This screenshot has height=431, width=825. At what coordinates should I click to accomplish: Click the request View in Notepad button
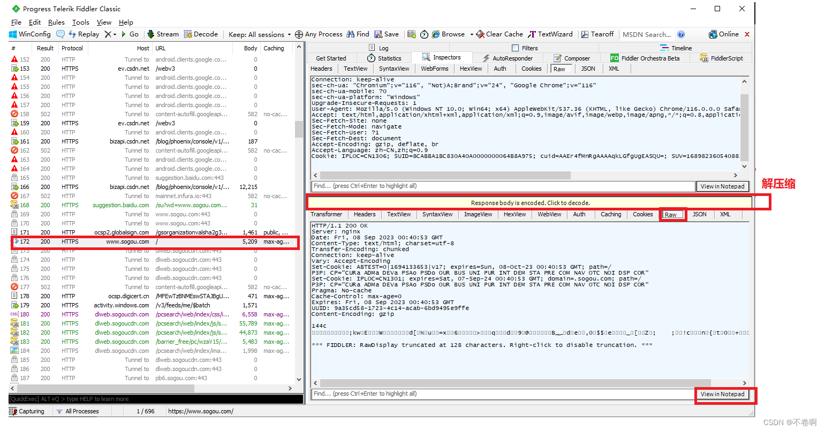coord(722,186)
